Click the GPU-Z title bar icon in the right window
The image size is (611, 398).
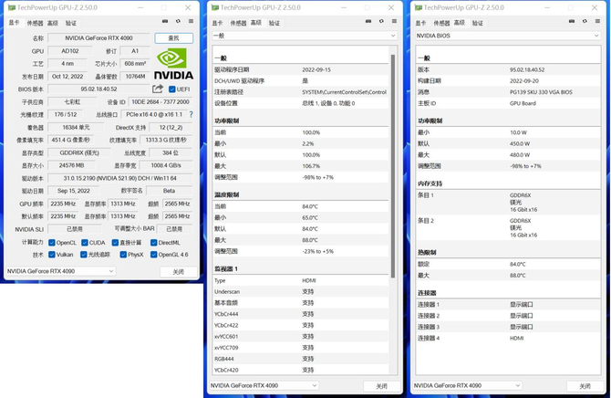(x=419, y=7)
